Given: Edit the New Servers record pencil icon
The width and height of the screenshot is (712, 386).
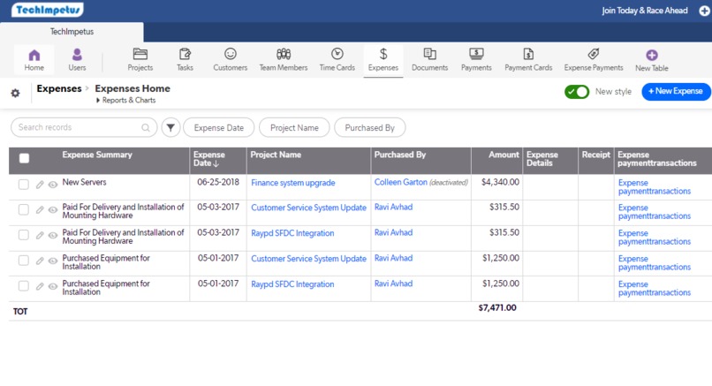Looking at the screenshot, I should tap(40, 185).
